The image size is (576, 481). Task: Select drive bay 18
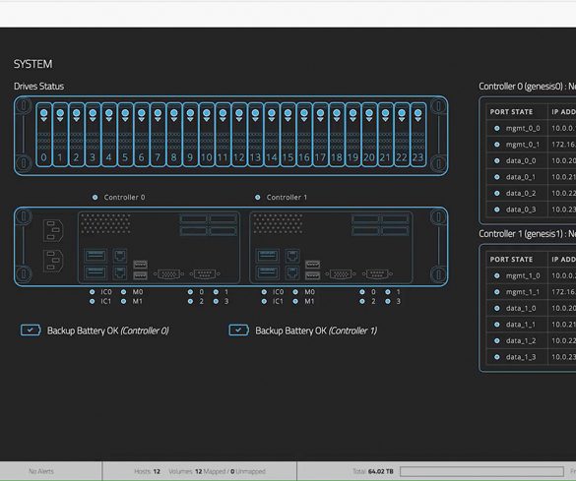[x=337, y=135]
